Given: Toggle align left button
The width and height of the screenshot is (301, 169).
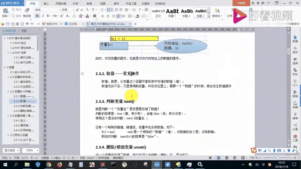Looking at the screenshot, I should click(x=103, y=16).
